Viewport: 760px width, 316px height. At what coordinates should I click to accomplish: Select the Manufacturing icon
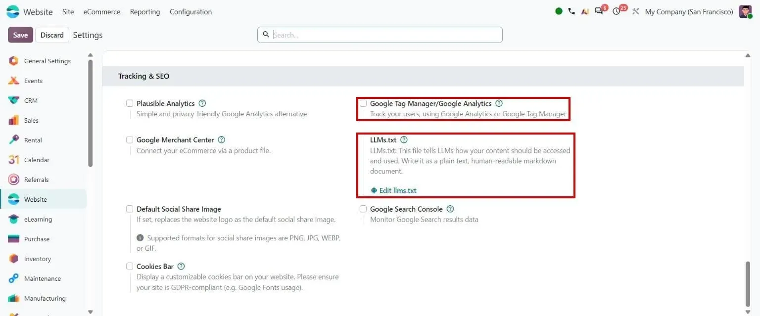tap(14, 299)
